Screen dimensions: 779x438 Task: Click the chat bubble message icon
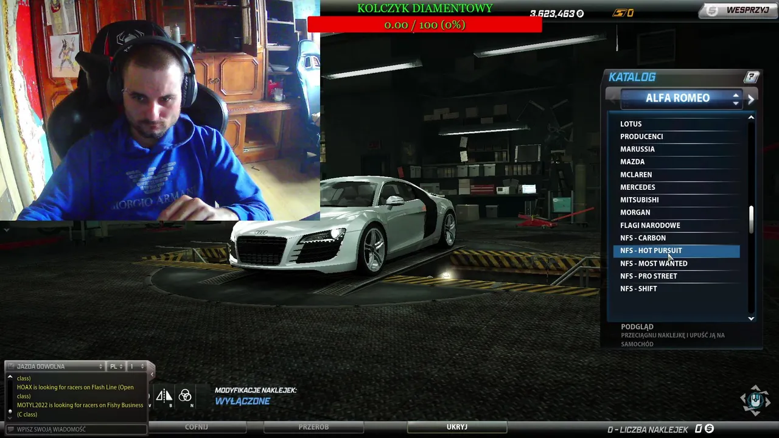pos(10,429)
